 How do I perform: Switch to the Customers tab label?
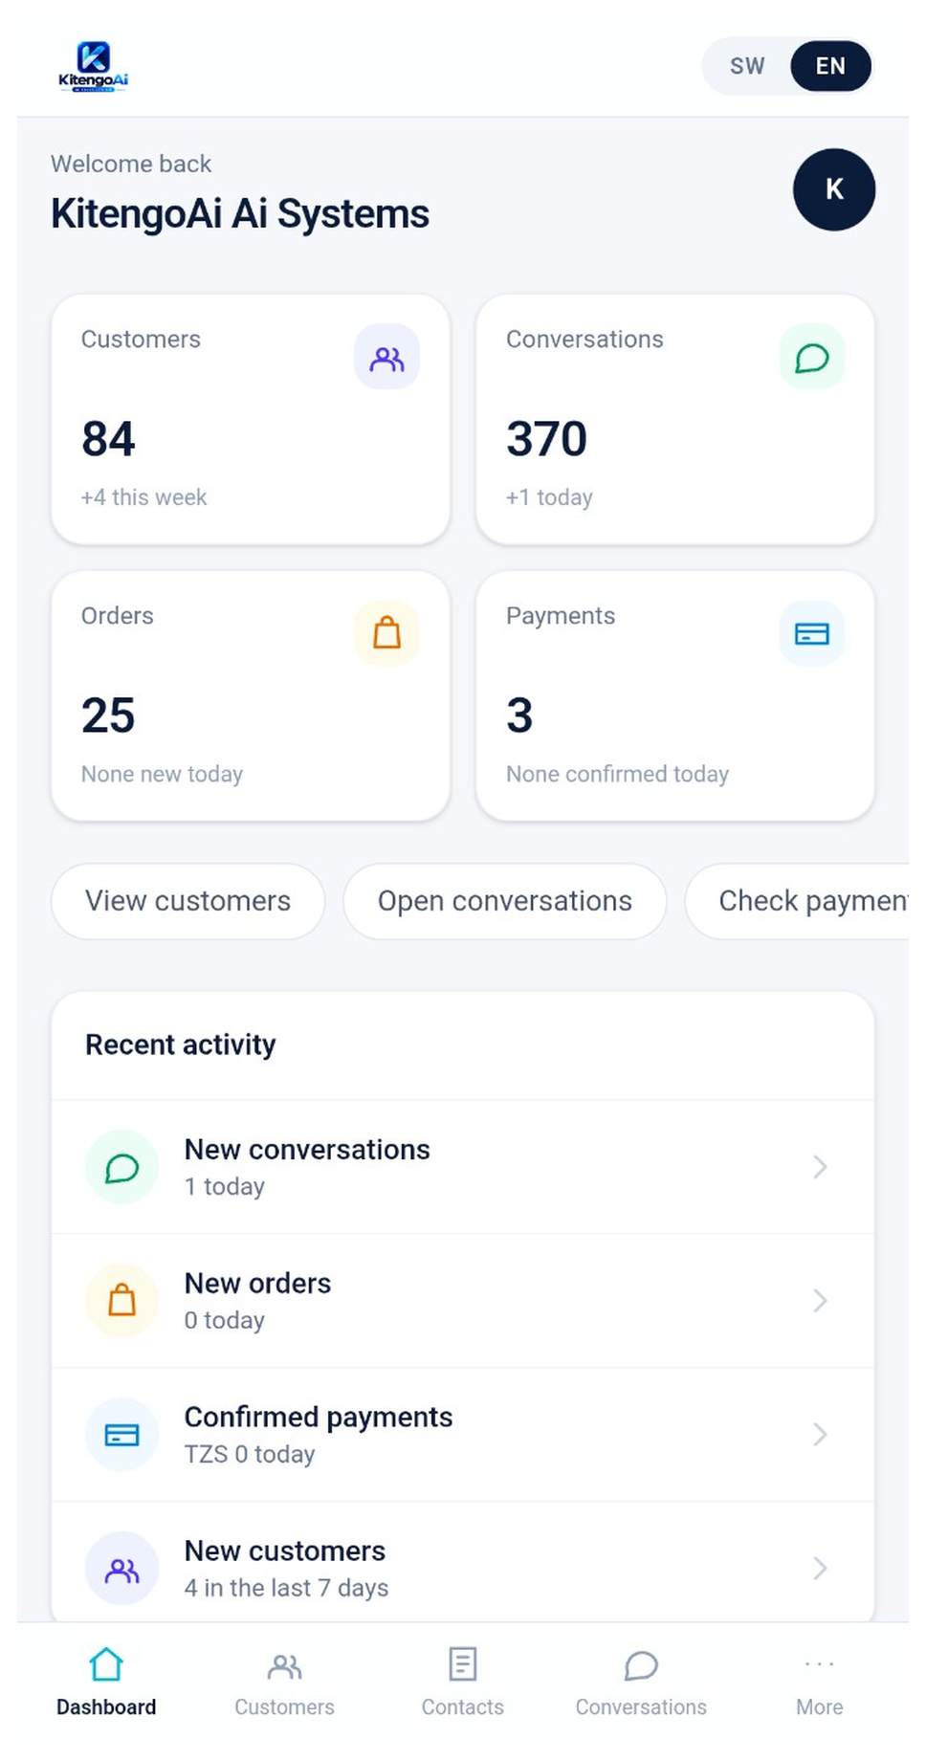point(284,1707)
